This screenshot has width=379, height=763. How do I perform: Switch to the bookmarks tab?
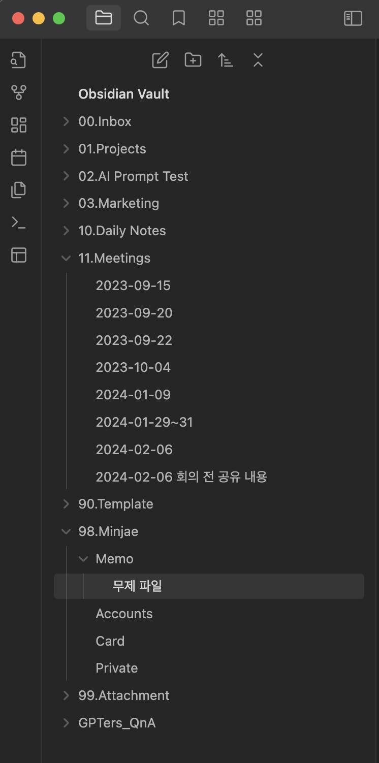178,19
